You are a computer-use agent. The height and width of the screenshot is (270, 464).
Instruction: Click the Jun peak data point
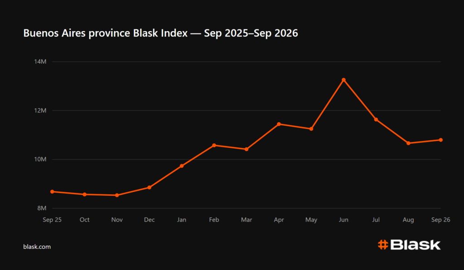[x=343, y=80]
